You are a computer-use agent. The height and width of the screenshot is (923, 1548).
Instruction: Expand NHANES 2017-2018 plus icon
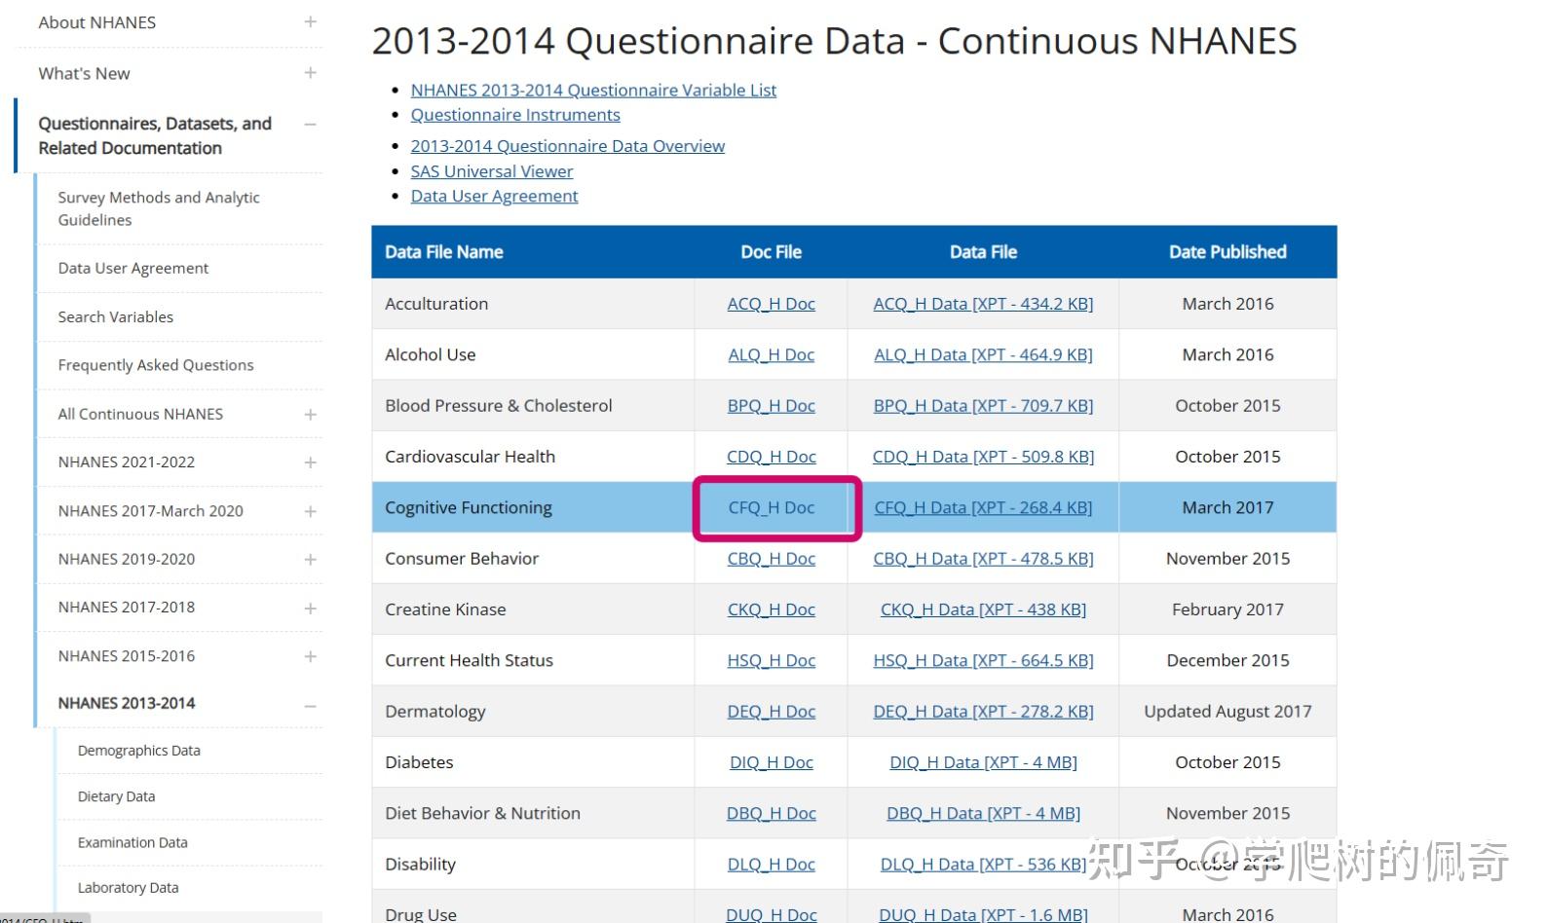[x=310, y=609]
